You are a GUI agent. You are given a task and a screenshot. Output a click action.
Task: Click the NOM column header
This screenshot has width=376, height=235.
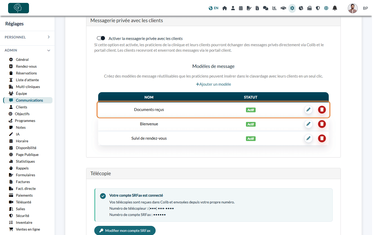point(149,97)
